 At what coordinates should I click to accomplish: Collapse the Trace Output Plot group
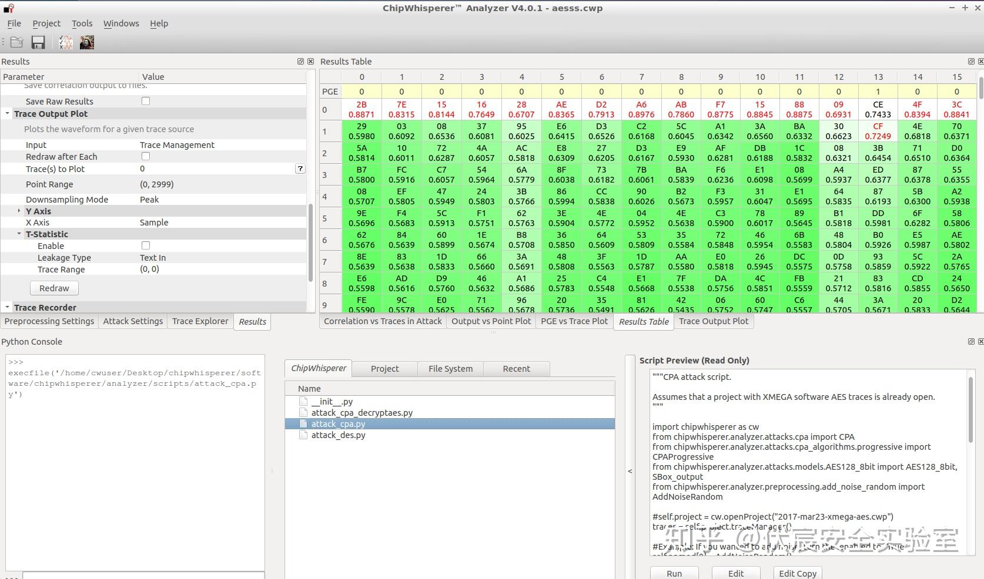coord(7,114)
